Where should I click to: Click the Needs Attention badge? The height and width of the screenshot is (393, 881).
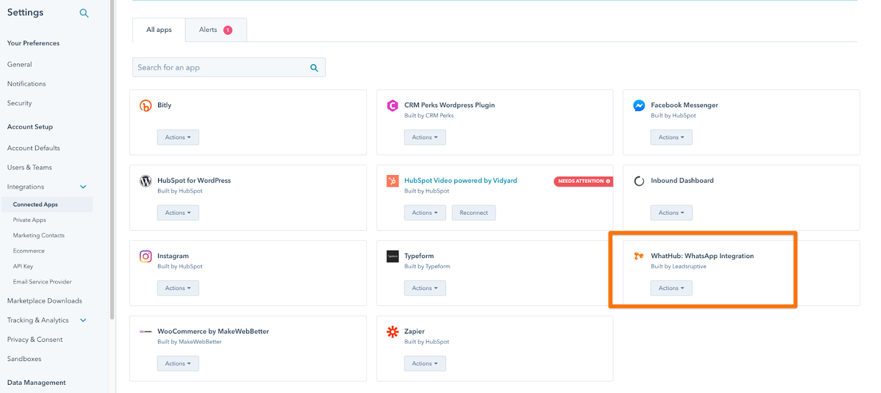pos(583,181)
